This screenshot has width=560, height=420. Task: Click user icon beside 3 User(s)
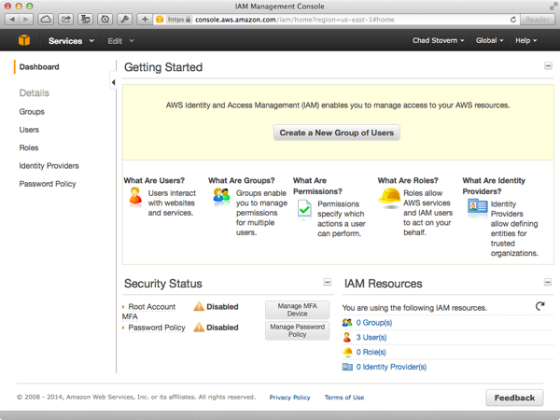coord(347,337)
